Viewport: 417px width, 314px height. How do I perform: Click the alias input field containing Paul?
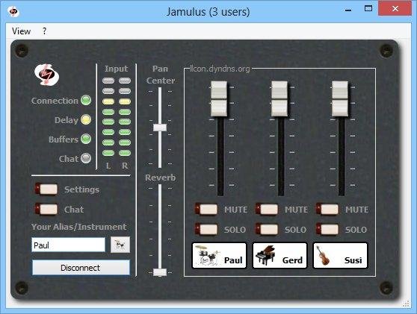point(68,245)
